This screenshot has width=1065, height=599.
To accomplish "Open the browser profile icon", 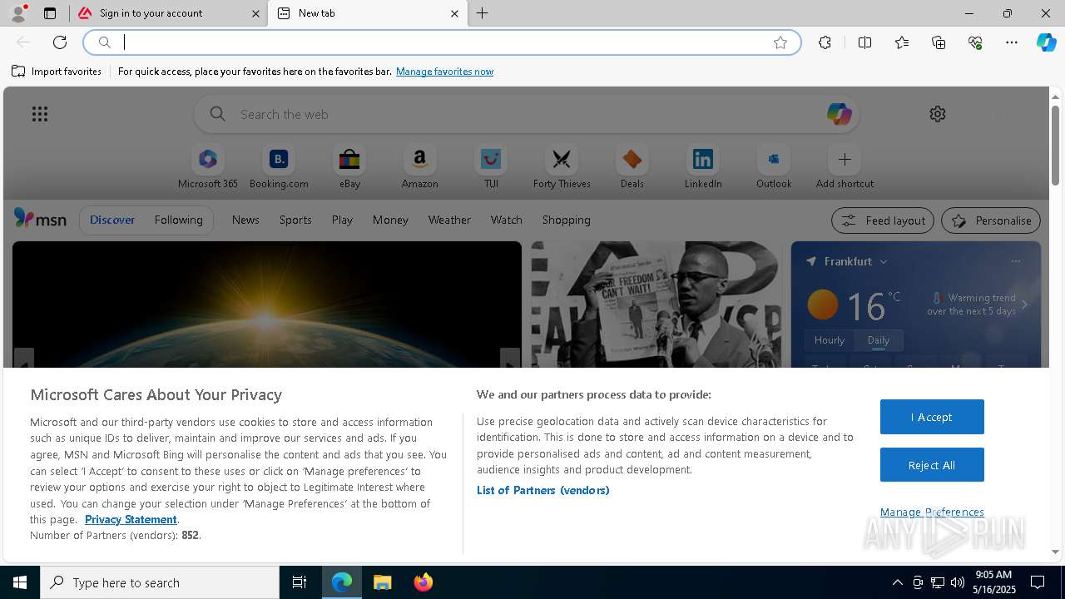I will pyautogui.click(x=18, y=13).
